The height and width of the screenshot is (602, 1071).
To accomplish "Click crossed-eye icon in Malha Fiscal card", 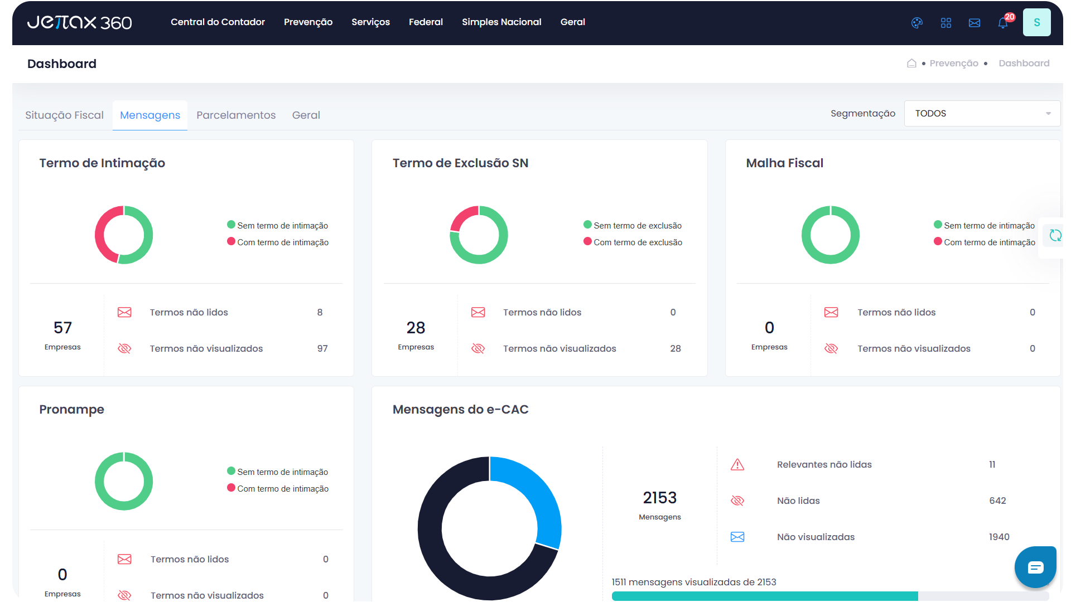I will click(x=831, y=348).
